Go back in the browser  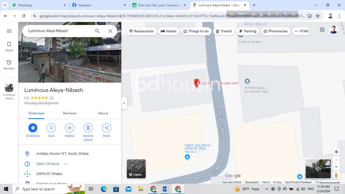coord(6,16)
